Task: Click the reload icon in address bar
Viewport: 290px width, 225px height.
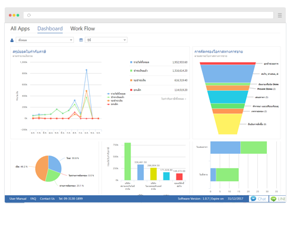Action: point(29,15)
